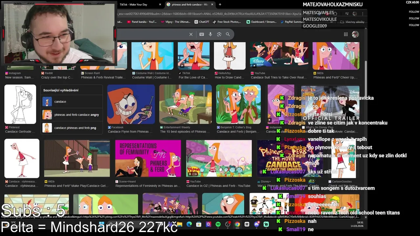Screen dimensions: 420x236
Task: Open Dashboard / Stream bookmark
Action: click(262, 22)
